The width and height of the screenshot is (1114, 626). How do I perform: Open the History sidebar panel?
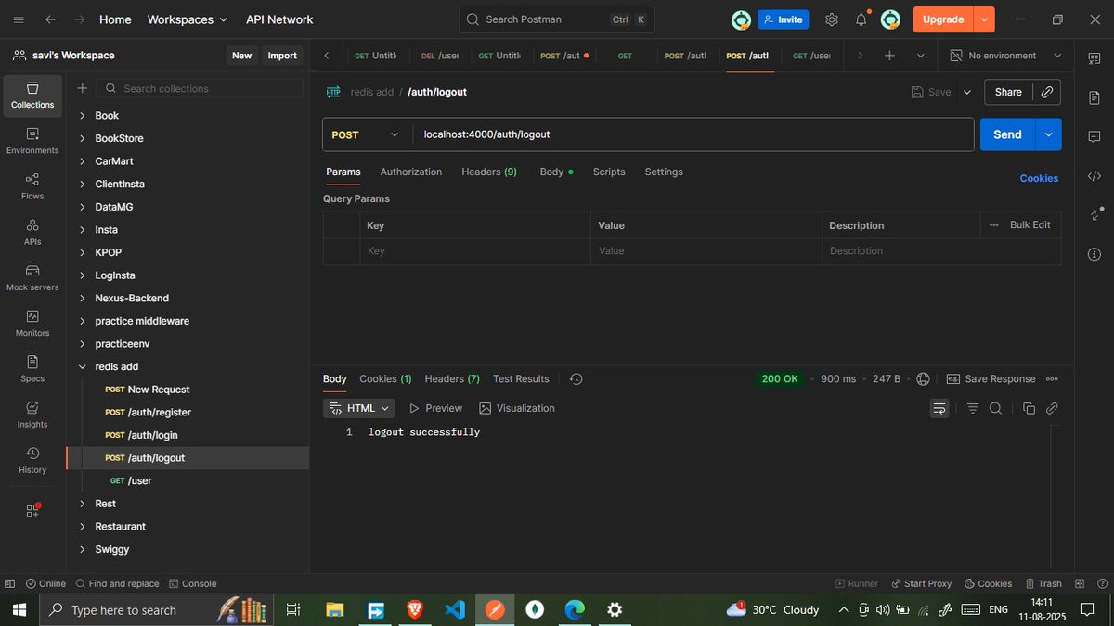(32, 459)
